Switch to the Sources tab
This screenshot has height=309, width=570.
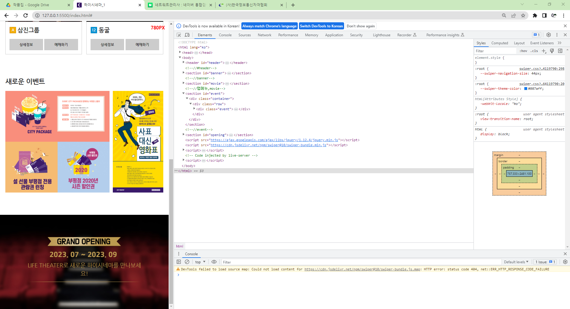click(244, 35)
